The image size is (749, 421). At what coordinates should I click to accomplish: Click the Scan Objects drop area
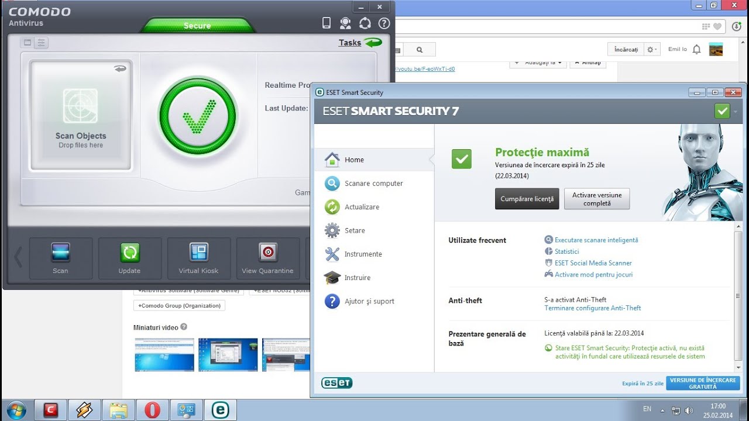[81, 115]
